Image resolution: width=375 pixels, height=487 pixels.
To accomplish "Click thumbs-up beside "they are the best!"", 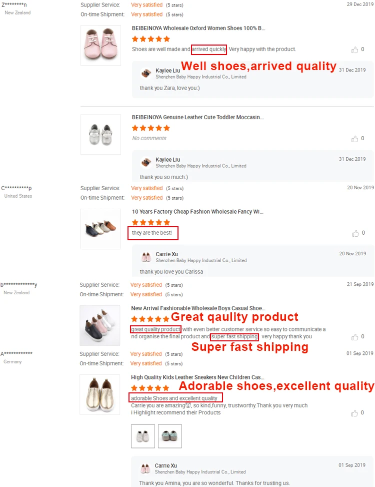I will tap(355, 233).
